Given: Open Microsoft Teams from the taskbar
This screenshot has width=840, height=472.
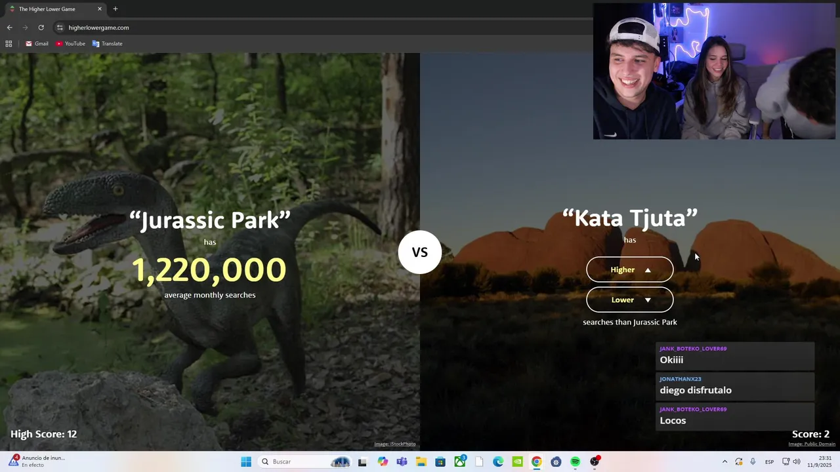Looking at the screenshot, I should click(x=402, y=462).
